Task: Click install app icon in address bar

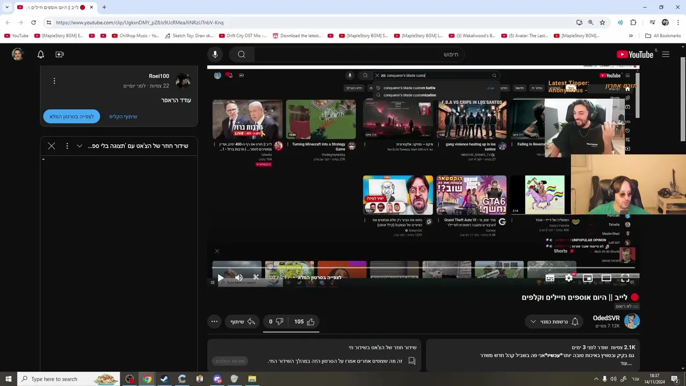Action: click(x=579, y=23)
